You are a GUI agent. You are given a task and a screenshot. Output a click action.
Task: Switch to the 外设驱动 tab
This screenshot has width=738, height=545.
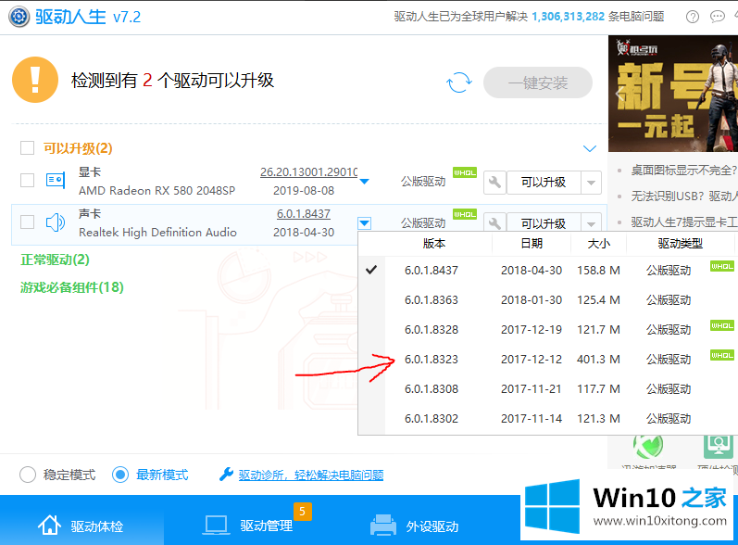[415, 526]
